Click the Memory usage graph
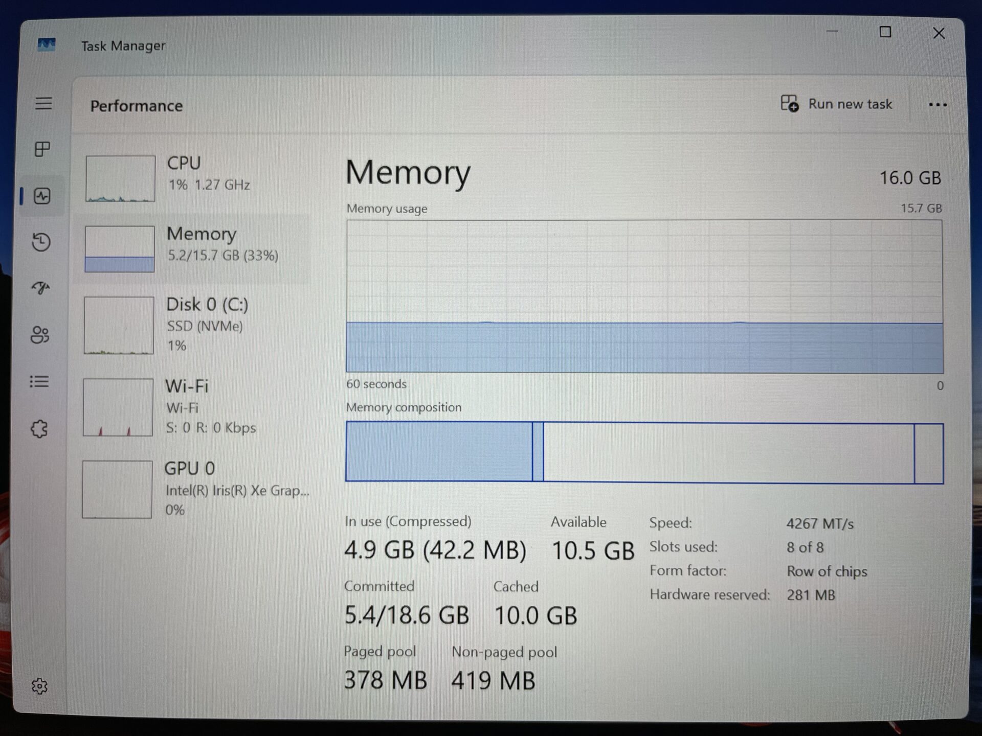 click(x=644, y=296)
